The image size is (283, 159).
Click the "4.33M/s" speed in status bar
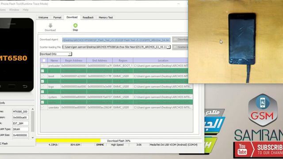tap(53, 145)
